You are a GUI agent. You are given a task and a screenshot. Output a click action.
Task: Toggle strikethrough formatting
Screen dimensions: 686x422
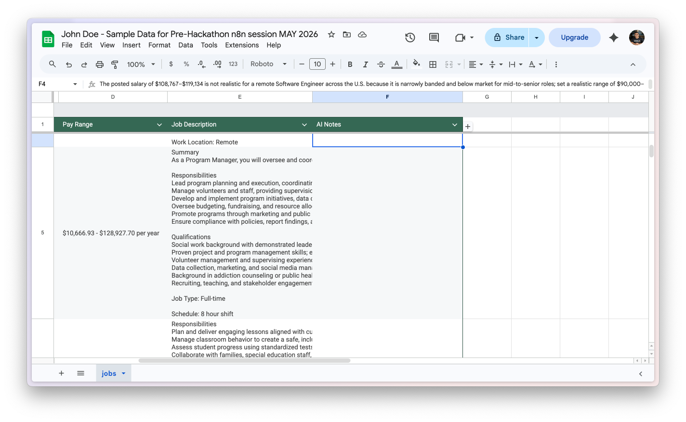[381, 64]
